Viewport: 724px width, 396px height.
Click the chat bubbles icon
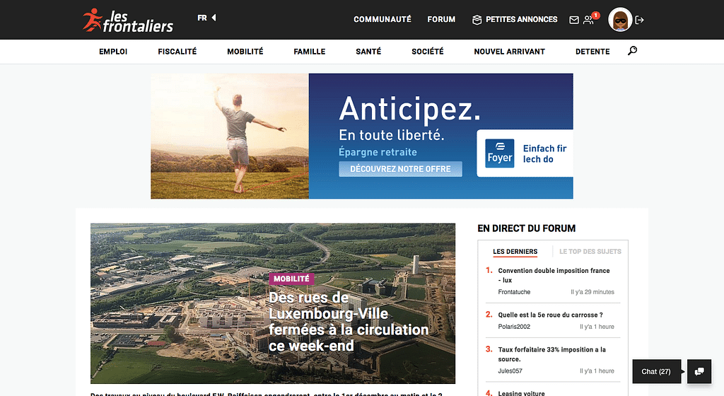pyautogui.click(x=699, y=371)
